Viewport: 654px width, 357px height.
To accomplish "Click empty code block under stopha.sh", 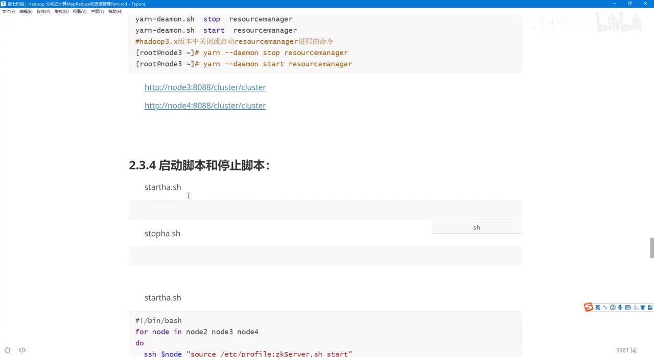I will pos(325,256).
